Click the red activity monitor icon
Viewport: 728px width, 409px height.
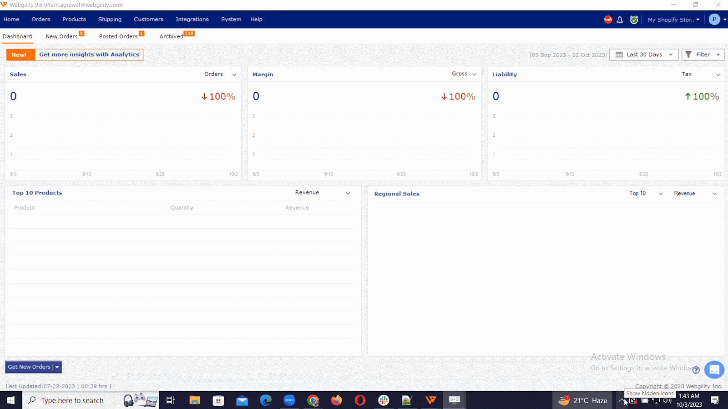tap(608, 20)
